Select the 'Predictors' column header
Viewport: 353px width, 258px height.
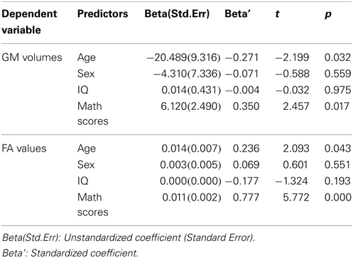click(102, 13)
